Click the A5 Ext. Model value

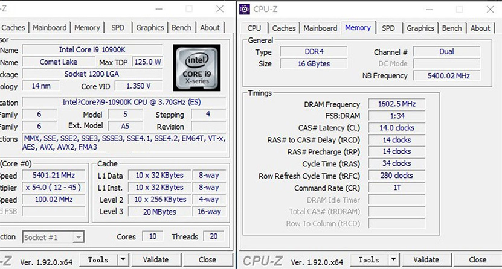pyautogui.click(x=125, y=126)
